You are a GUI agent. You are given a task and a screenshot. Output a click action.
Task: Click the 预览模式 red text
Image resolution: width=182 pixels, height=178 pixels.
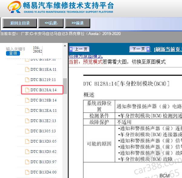[93, 62]
